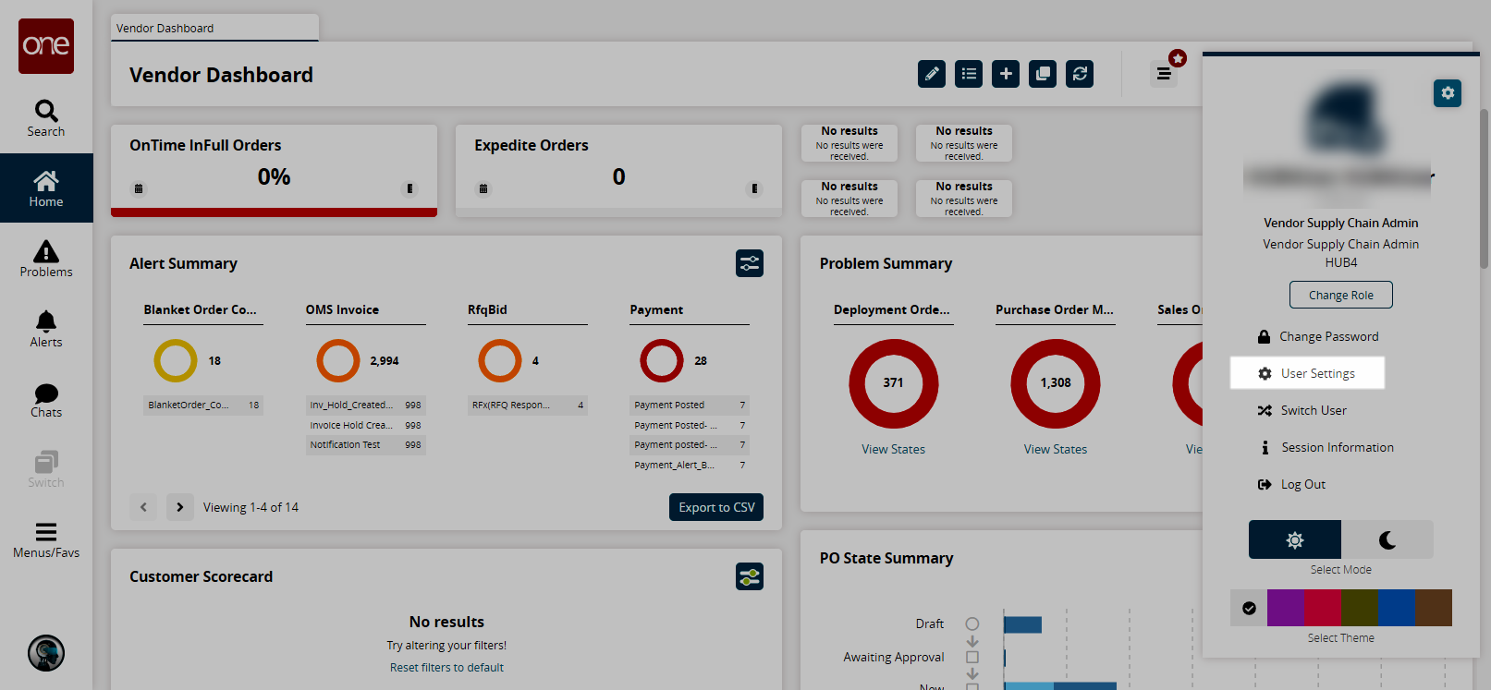
Task: Open Menus/Favs in the sidebar
Action: coord(46,539)
